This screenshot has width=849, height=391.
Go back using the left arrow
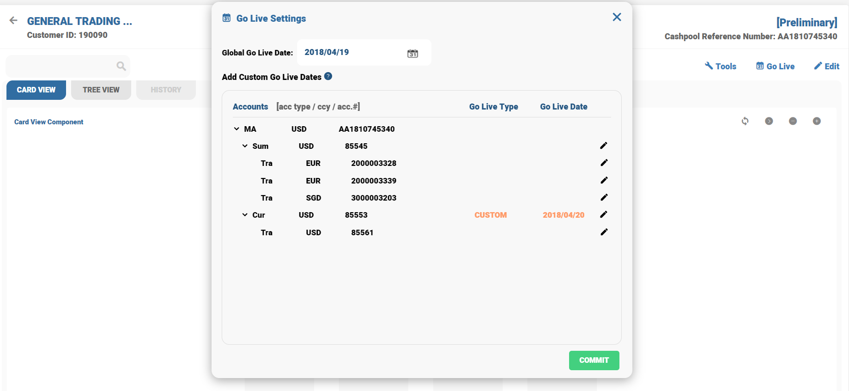(13, 20)
